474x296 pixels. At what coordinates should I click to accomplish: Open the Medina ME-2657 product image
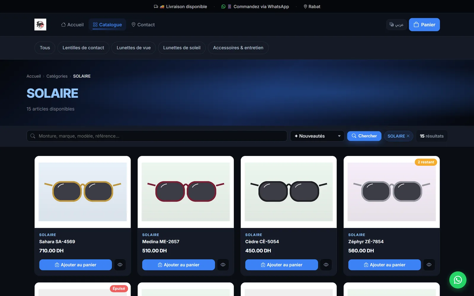[x=186, y=192]
